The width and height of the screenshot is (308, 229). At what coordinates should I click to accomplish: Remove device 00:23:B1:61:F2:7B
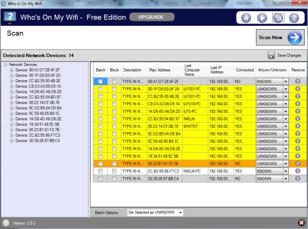pyautogui.click(x=297, y=163)
